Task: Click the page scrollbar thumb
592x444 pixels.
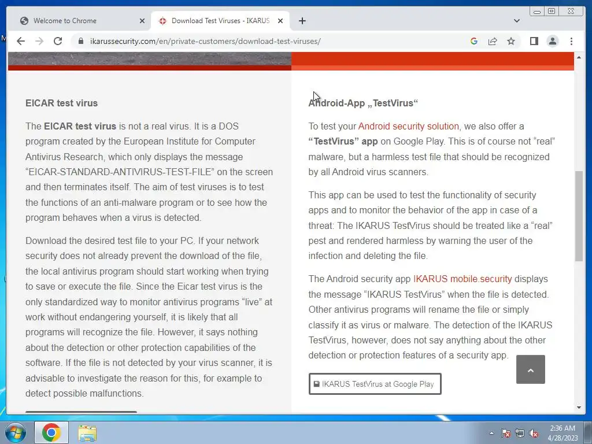Action: coord(579,216)
